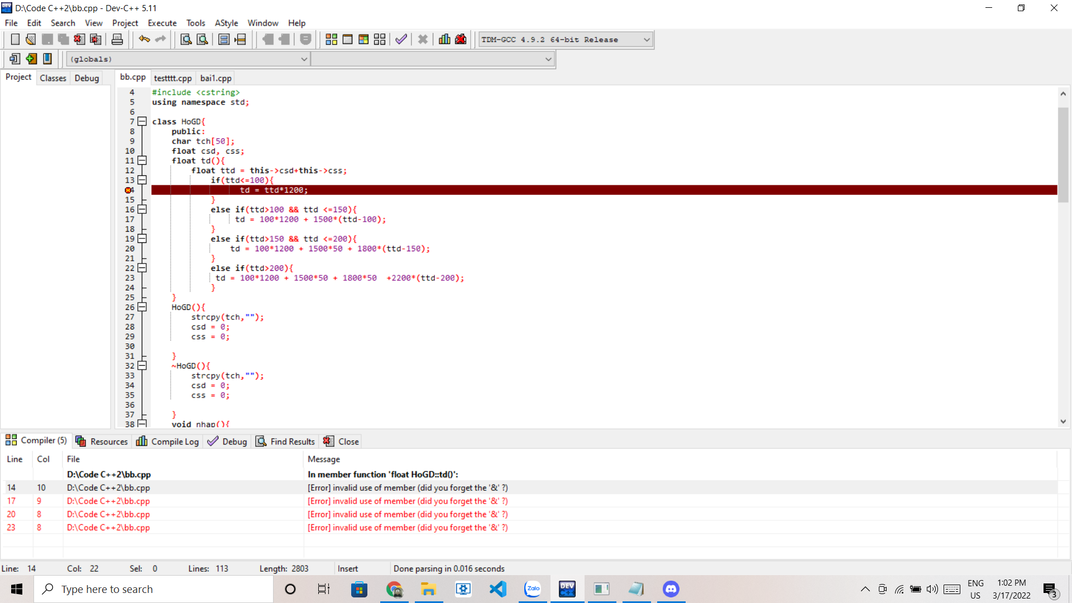
Task: Click the Compile & Run toolbar icon
Action: tap(363, 39)
